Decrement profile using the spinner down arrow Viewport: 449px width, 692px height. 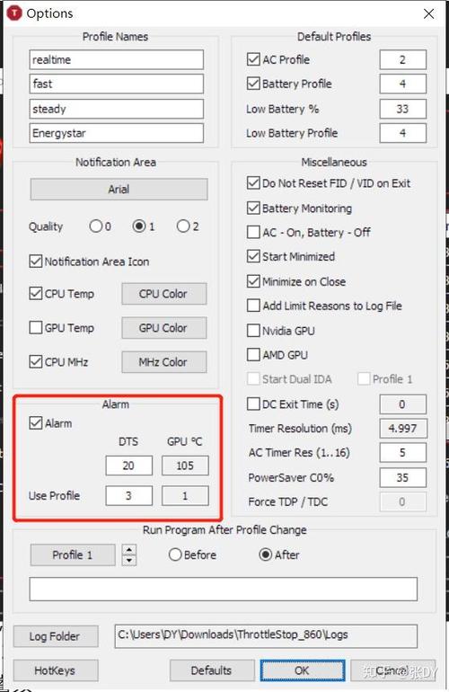point(128,561)
